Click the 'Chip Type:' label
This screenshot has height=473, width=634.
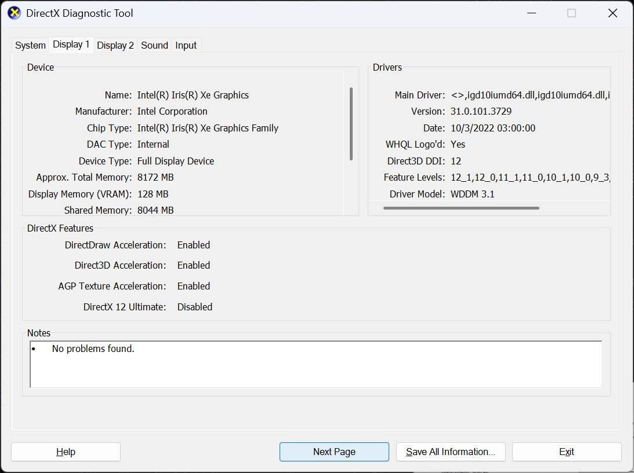pos(109,129)
